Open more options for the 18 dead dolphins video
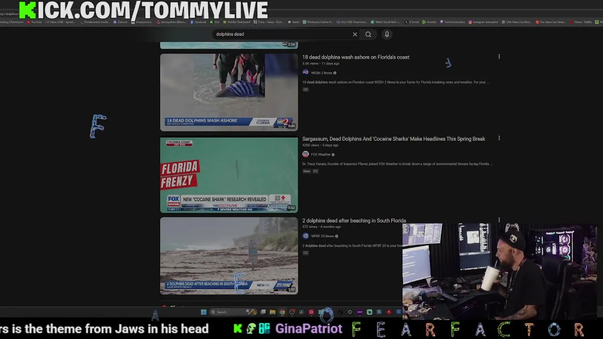This screenshot has width=603, height=339. point(499,57)
